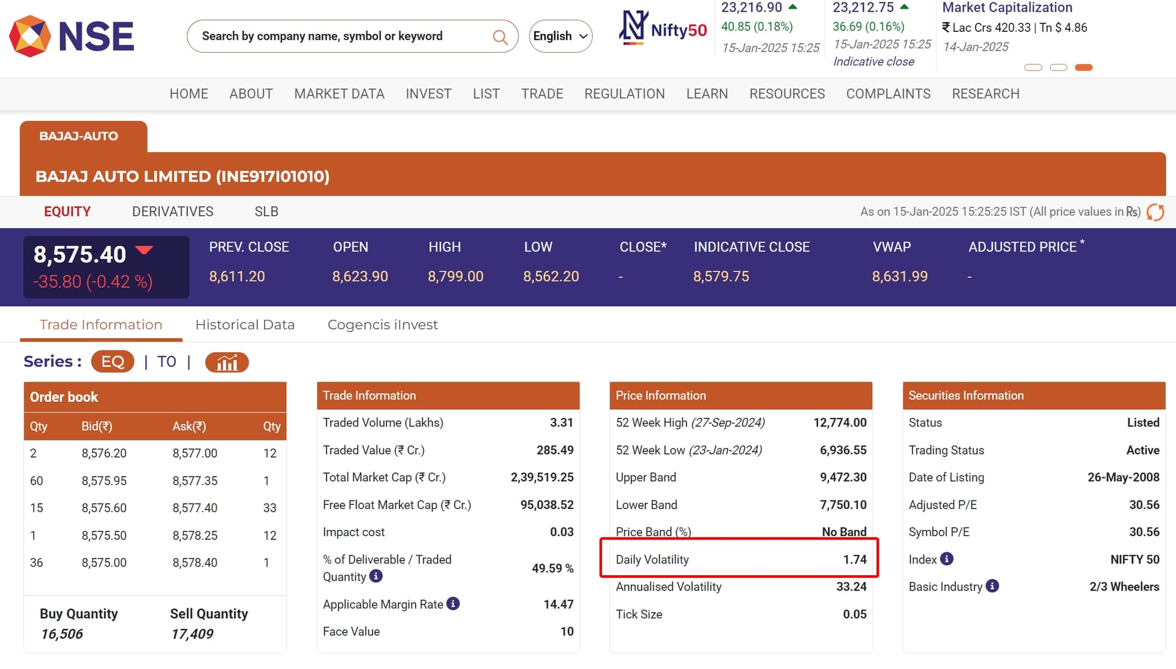Click the Market Capitalization heading
The image size is (1176, 669).
coord(1007,8)
